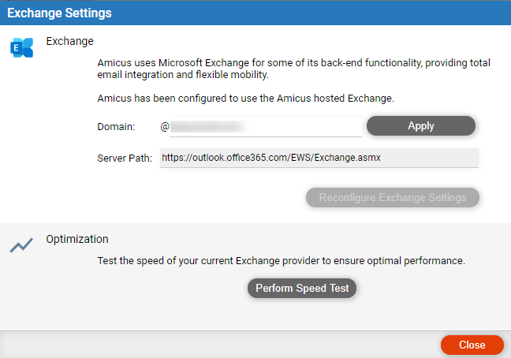Click the Amicus hosted Exchange status text
Screen dimensions: 511x358
(x=246, y=99)
